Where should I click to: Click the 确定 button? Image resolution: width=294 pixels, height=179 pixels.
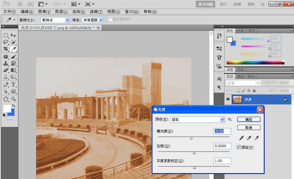pos(249,119)
